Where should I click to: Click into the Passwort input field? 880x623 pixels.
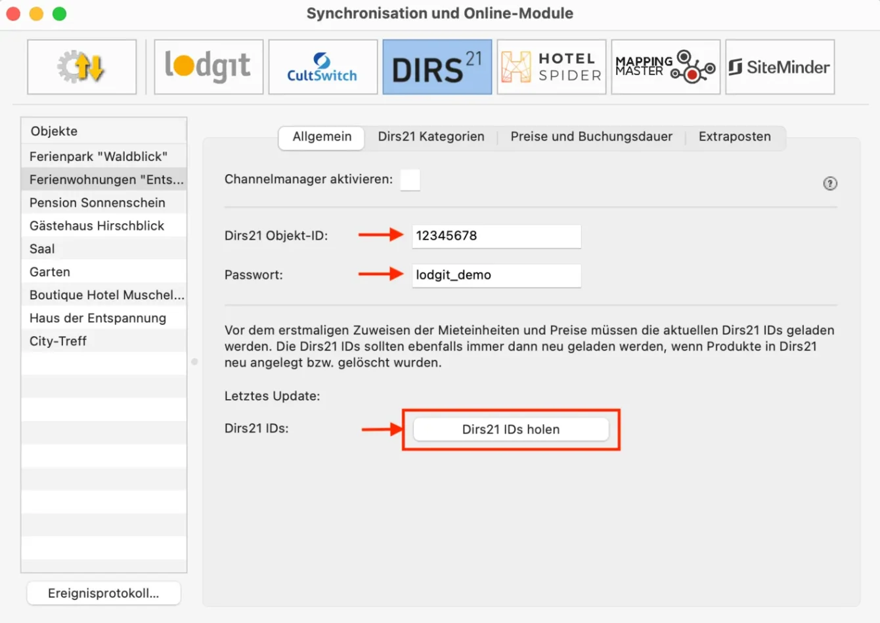pos(496,276)
